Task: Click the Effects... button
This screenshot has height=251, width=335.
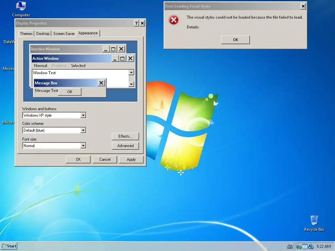Action: pos(125,136)
